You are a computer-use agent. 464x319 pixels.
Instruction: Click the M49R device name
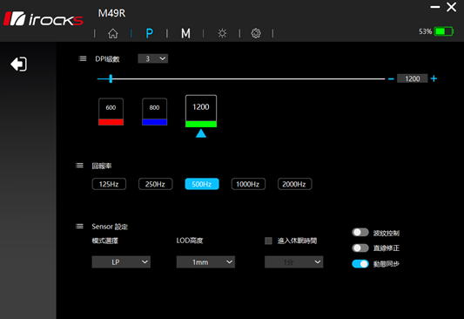point(111,13)
